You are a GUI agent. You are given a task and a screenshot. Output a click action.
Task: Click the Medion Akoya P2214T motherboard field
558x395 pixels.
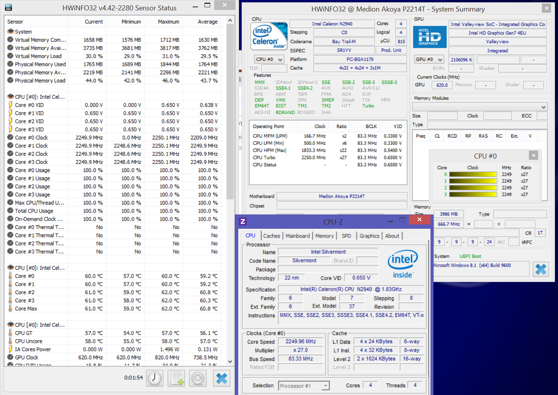[x=342, y=196]
